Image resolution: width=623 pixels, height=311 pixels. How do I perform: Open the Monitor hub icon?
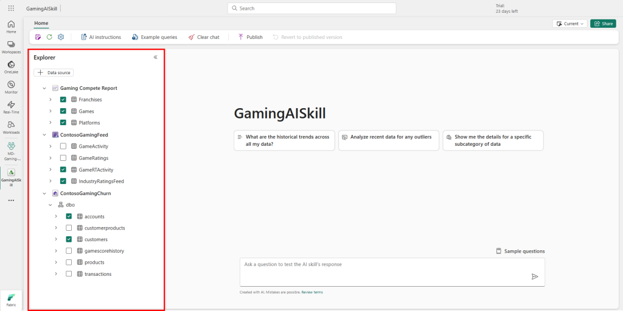click(11, 87)
